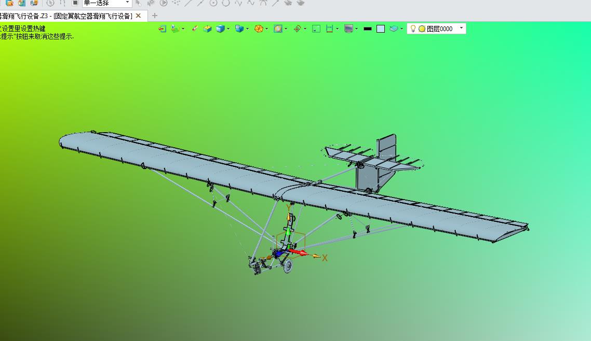Screen dimensions: 591x341
Task: Select the landing wheel of the glider
Action: 288,265
